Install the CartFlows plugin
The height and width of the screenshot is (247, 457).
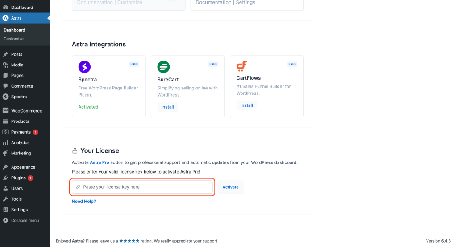[246, 105]
